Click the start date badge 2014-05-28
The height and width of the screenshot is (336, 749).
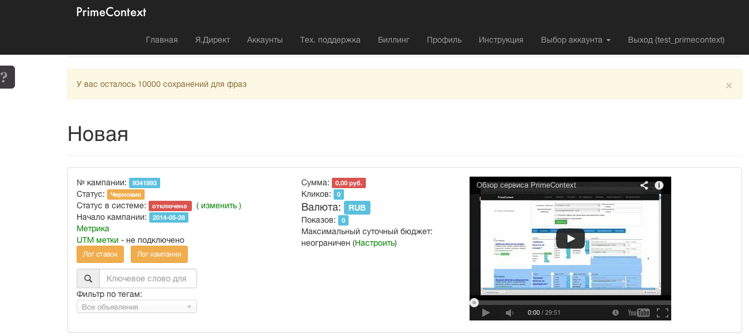(x=169, y=217)
